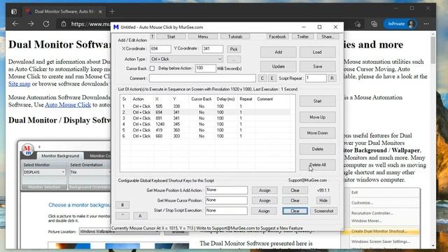Image resolution: width=448 pixels, height=252 pixels.
Task: Click Get Mouse Position & Add Action field
Action: point(227,190)
